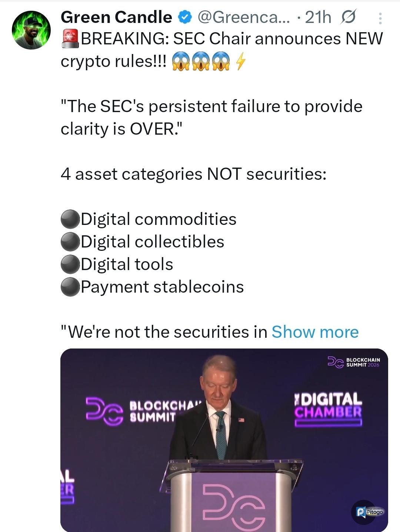Click the bullet beside Digital commodities
This screenshot has width=400, height=532.
click(70, 219)
